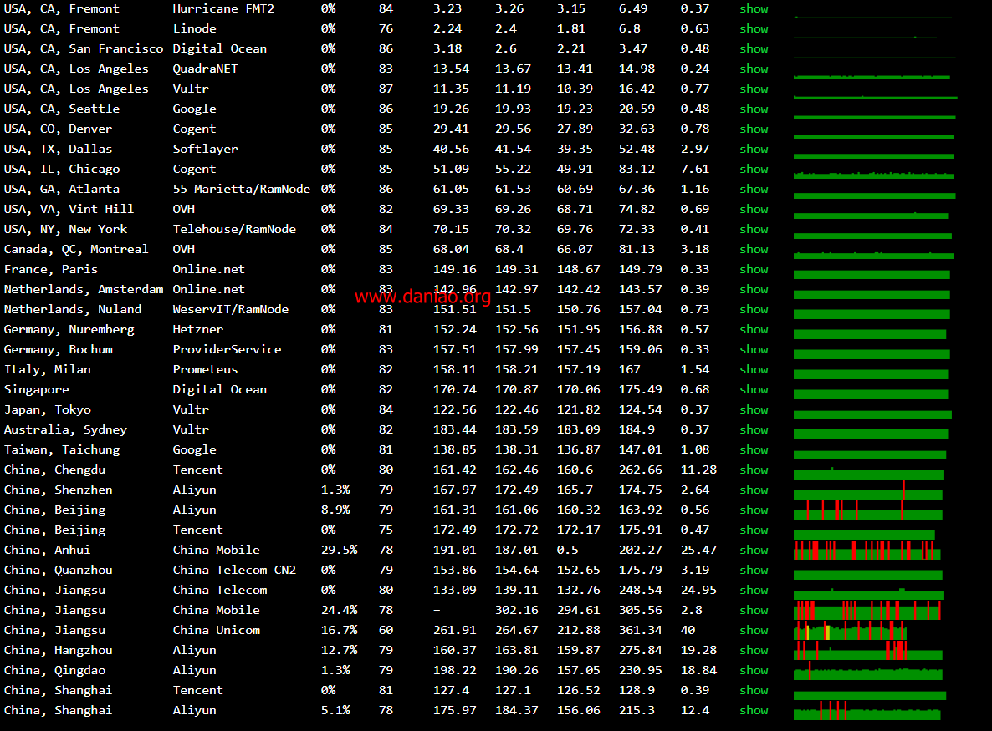This screenshot has height=731, width=992.
Task: Click show for Chicago Cogent row
Action: tap(754, 170)
